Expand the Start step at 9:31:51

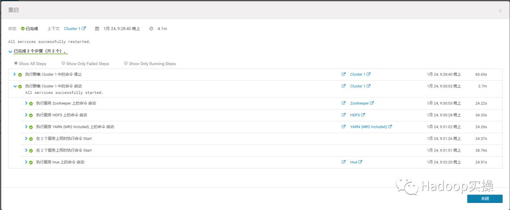pyautogui.click(x=26, y=150)
